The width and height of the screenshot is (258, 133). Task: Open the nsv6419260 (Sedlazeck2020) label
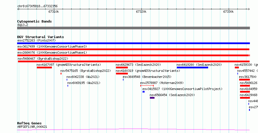(199, 65)
